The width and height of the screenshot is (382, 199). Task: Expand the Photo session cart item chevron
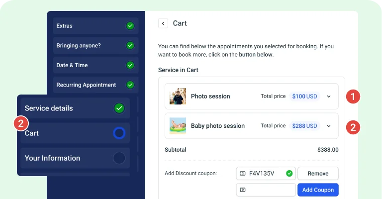[x=329, y=97]
